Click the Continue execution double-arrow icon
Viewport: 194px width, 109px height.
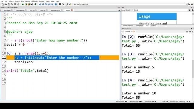52,5
